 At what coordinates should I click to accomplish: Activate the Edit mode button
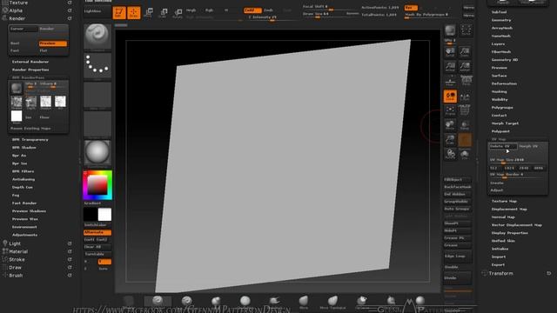119,13
